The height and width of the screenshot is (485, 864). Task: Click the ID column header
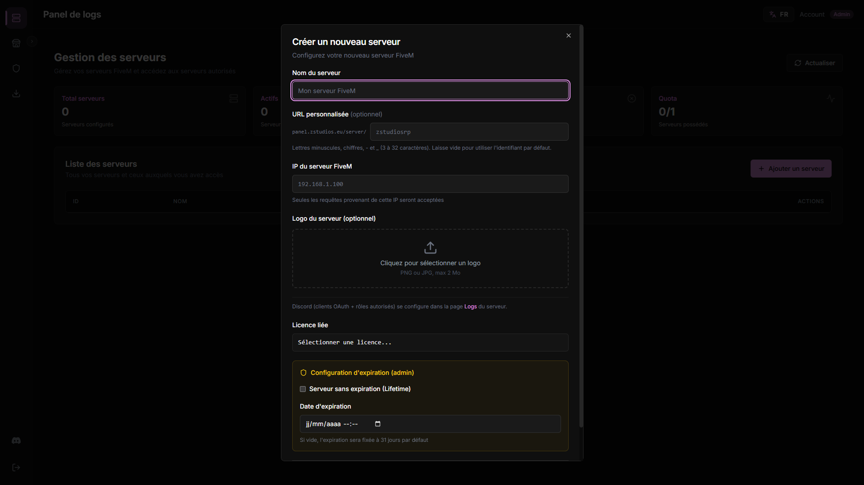click(76, 201)
